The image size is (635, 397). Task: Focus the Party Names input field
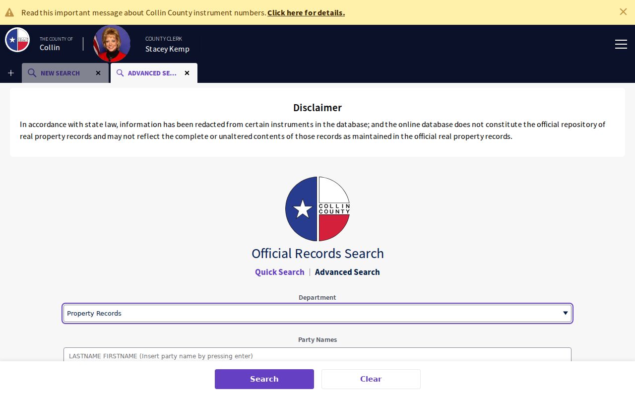tap(317, 355)
